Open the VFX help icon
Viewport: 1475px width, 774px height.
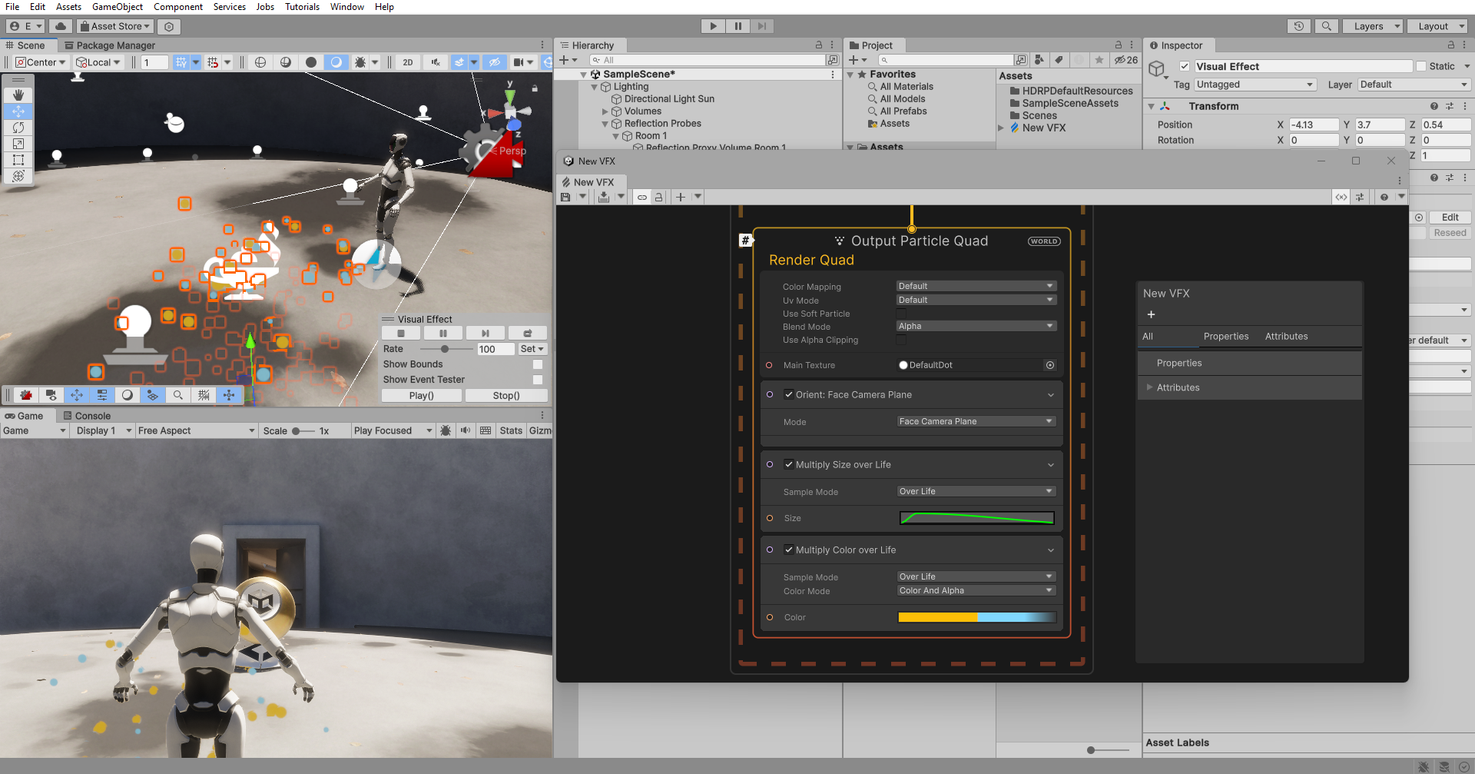coord(1384,197)
